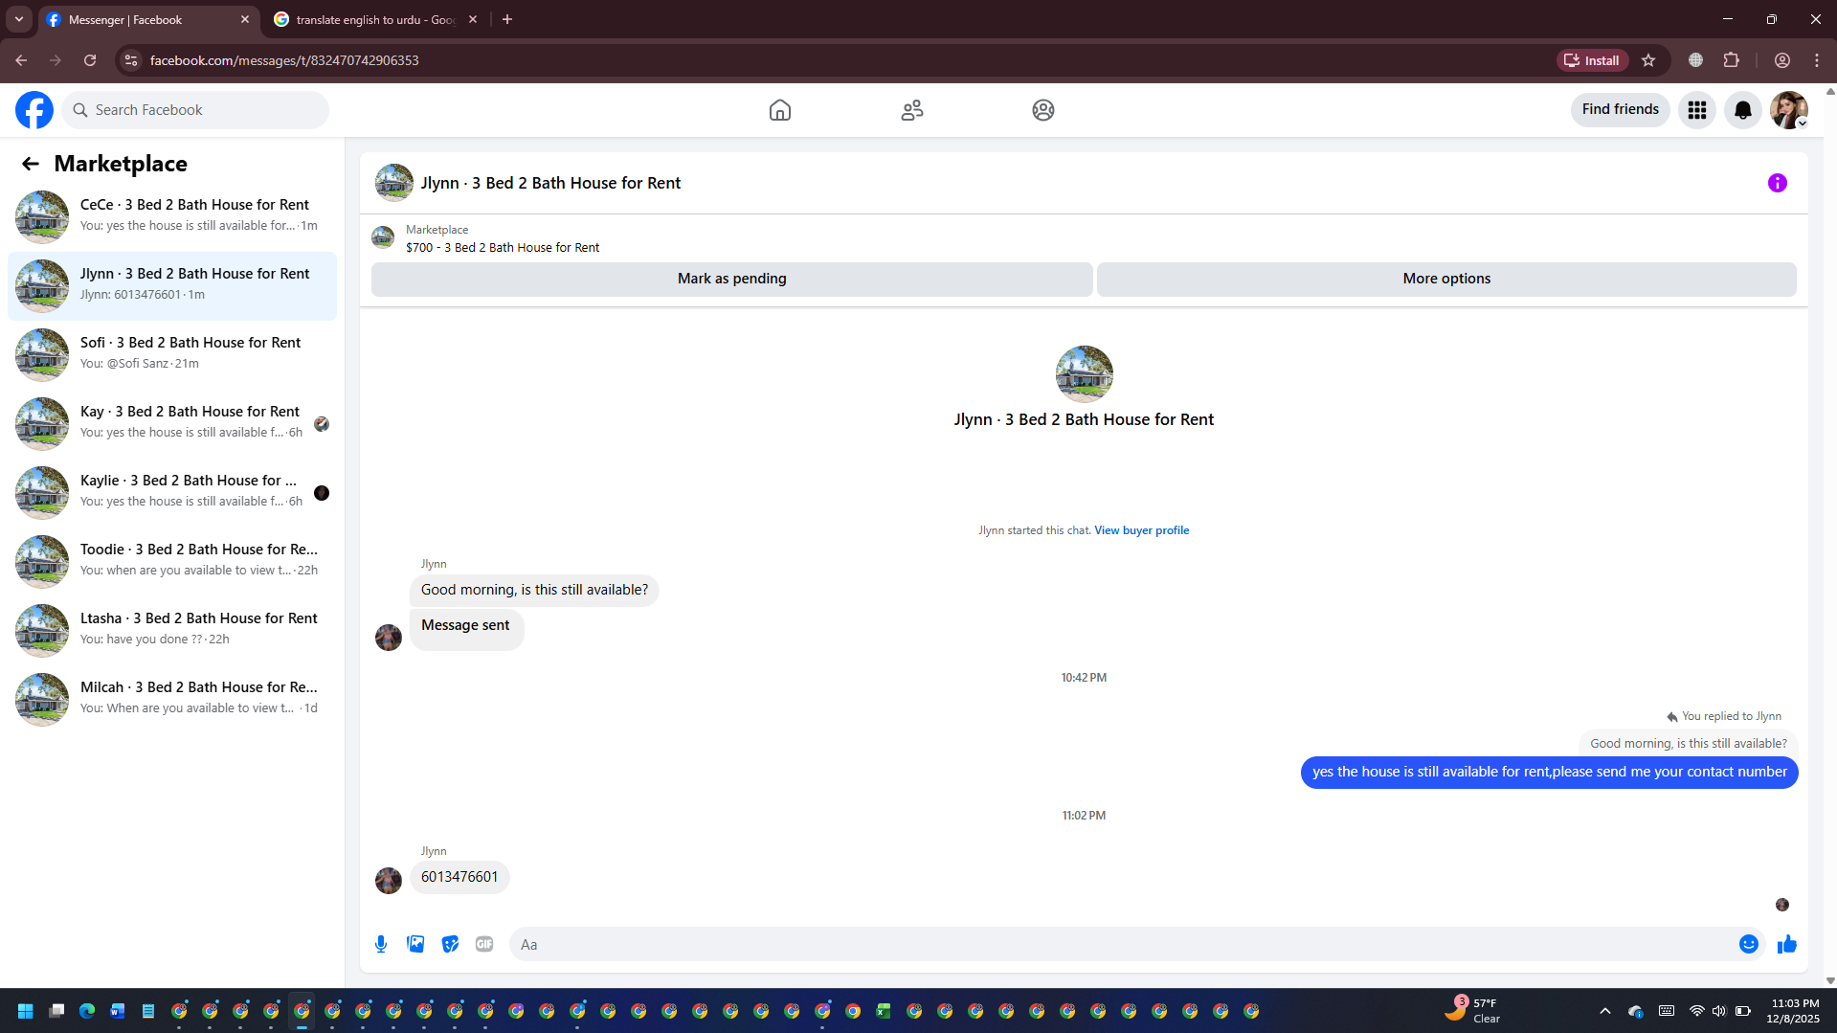The width and height of the screenshot is (1837, 1033).
Task: Open the tab search dropdown
Action: pos(19,20)
